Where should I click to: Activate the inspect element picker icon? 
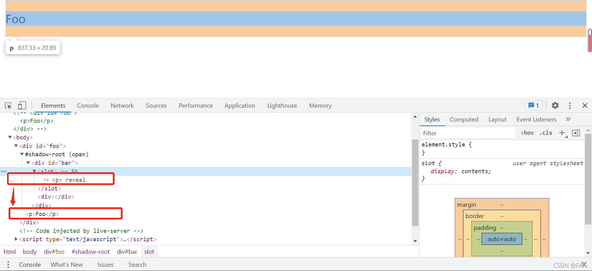[x=8, y=106]
